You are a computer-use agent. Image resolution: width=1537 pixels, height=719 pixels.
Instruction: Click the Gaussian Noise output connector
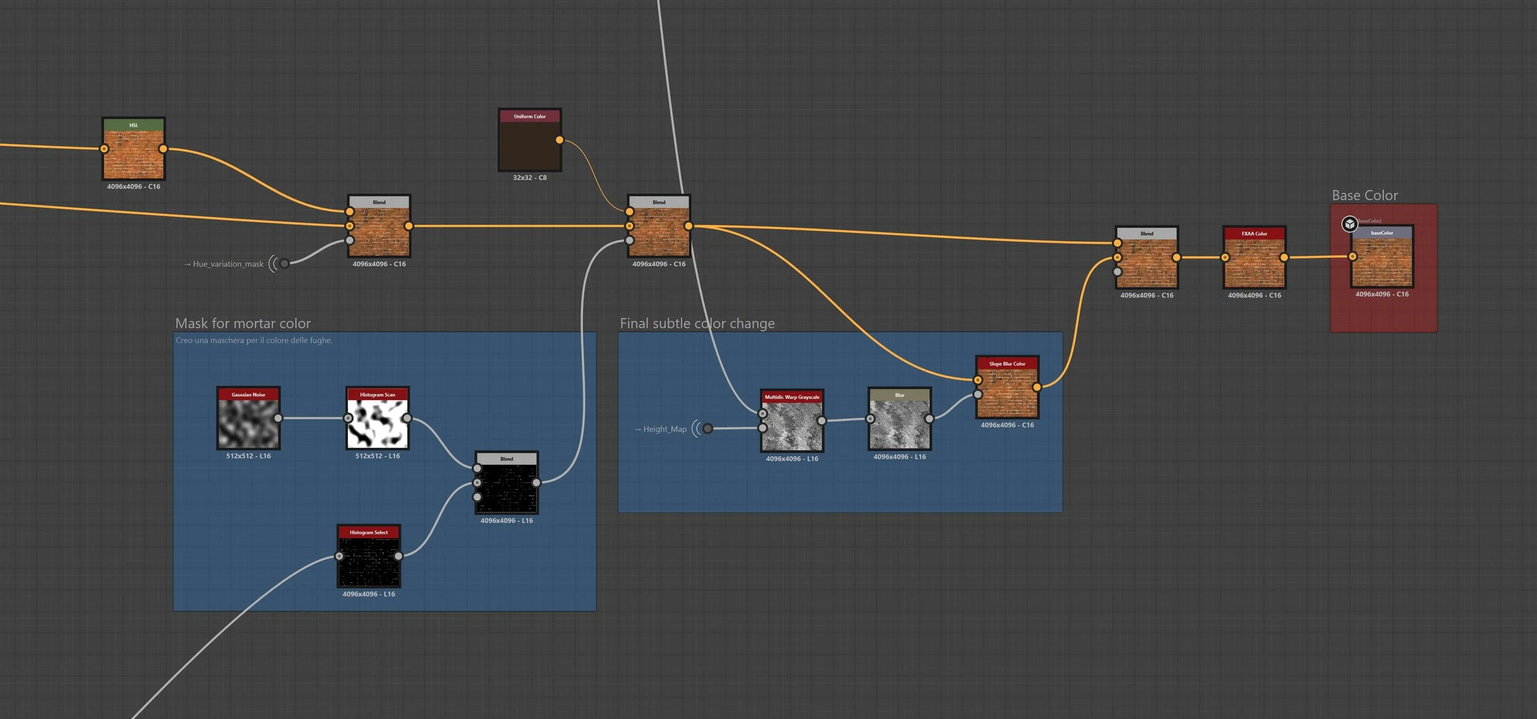click(279, 418)
